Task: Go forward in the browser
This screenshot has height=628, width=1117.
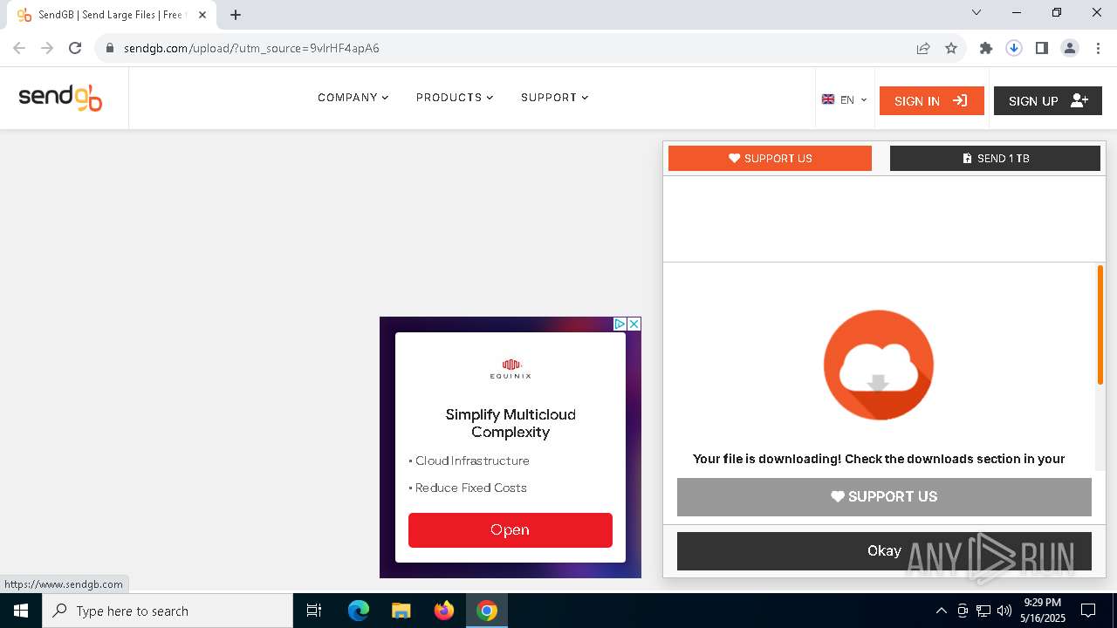Action: (47, 48)
